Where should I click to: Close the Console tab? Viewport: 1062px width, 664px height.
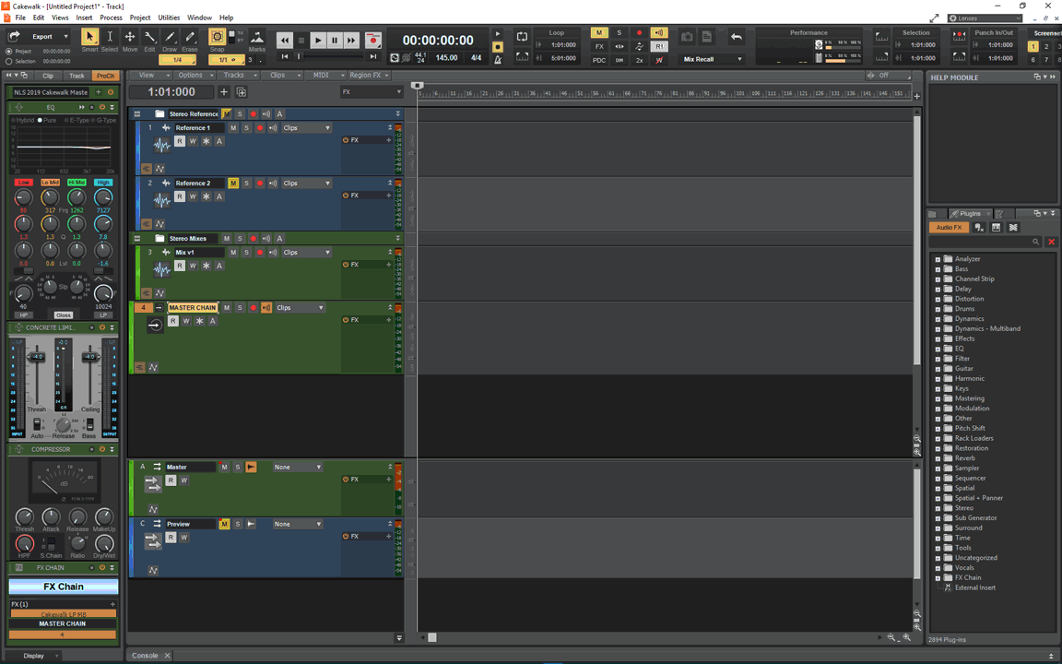[x=167, y=655]
